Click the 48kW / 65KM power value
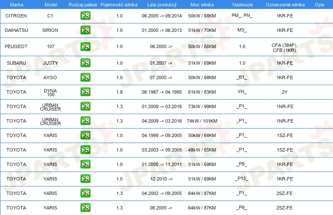The height and width of the screenshot is (215, 333). click(x=202, y=150)
